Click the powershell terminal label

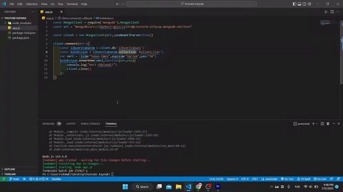pyautogui.click(x=301, y=124)
